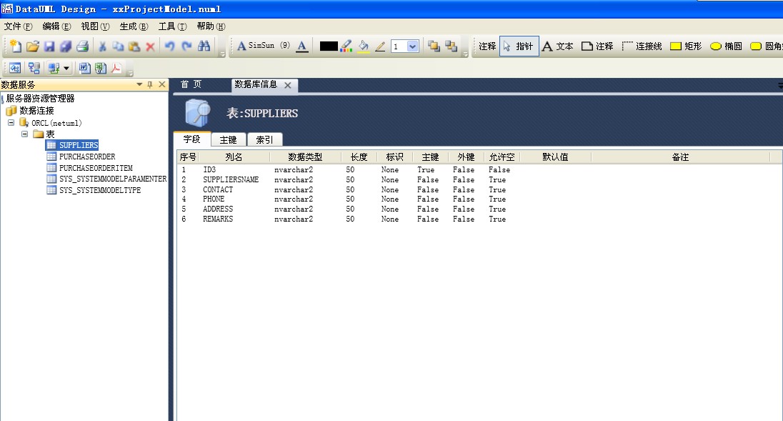Click the 数据类型 column header

305,157
